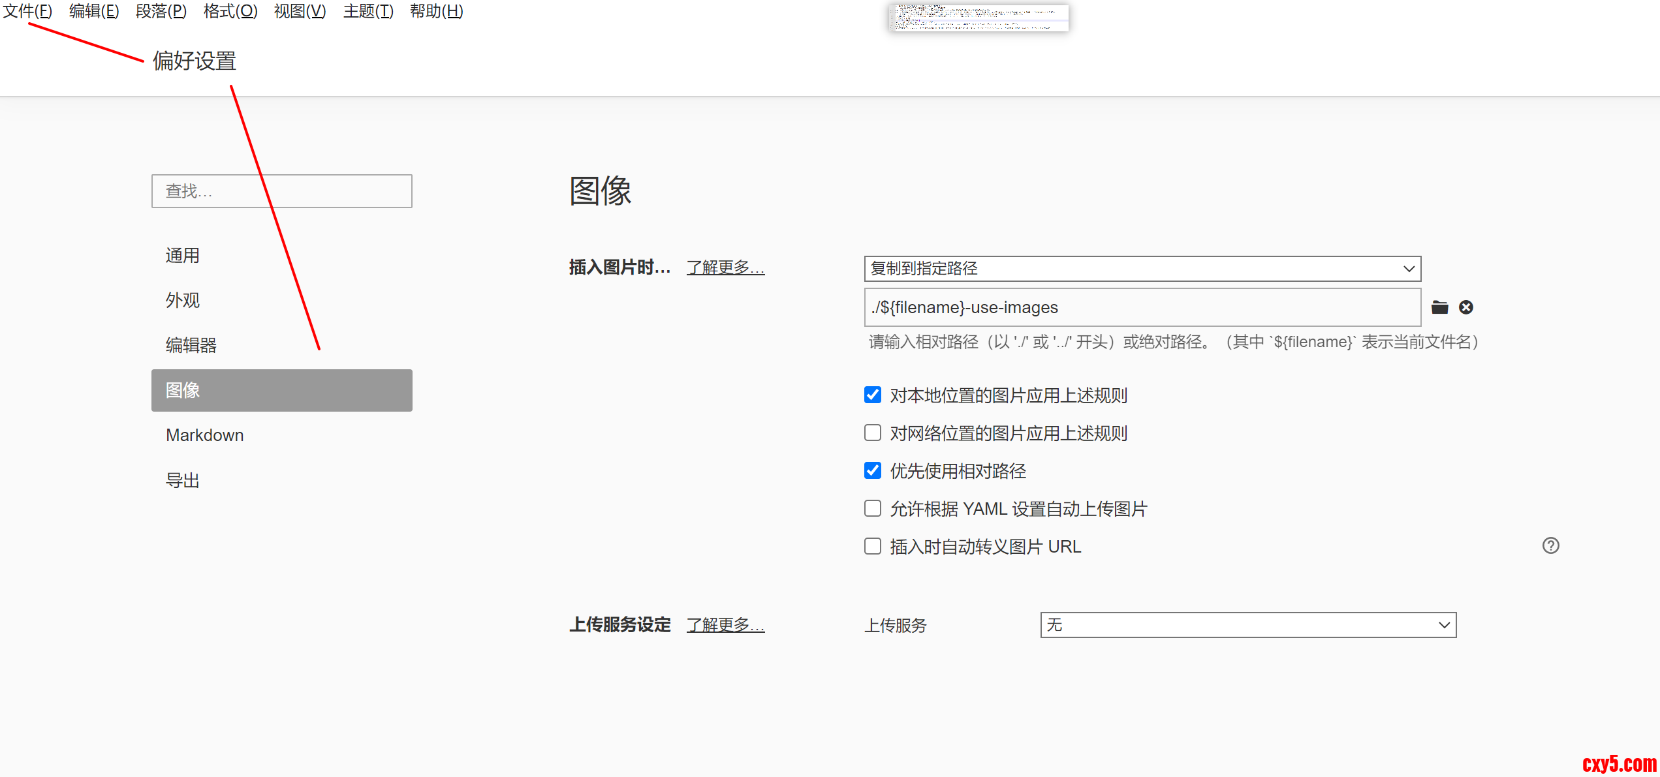Click the folder browse icon

[x=1439, y=307]
